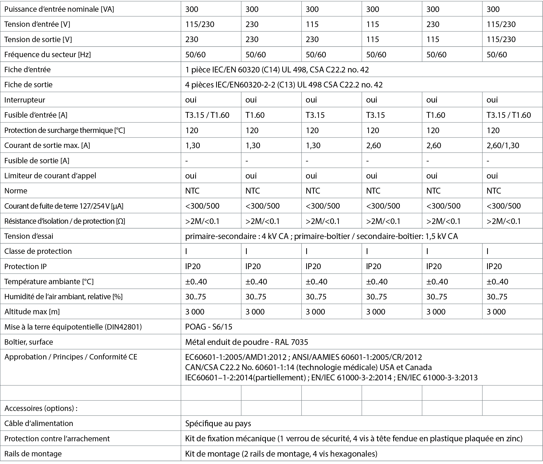Select '4 pièces IEC/EN60320-2-2 (C13)' text
The height and width of the screenshot is (464, 543).
pos(240,85)
